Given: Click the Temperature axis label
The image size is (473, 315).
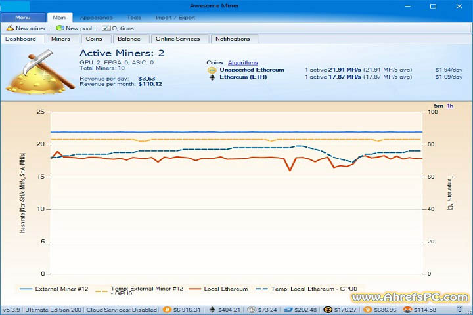Looking at the screenshot, I should tap(450, 193).
